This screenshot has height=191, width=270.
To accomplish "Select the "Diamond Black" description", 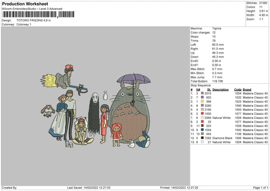I will tap(222, 138).
